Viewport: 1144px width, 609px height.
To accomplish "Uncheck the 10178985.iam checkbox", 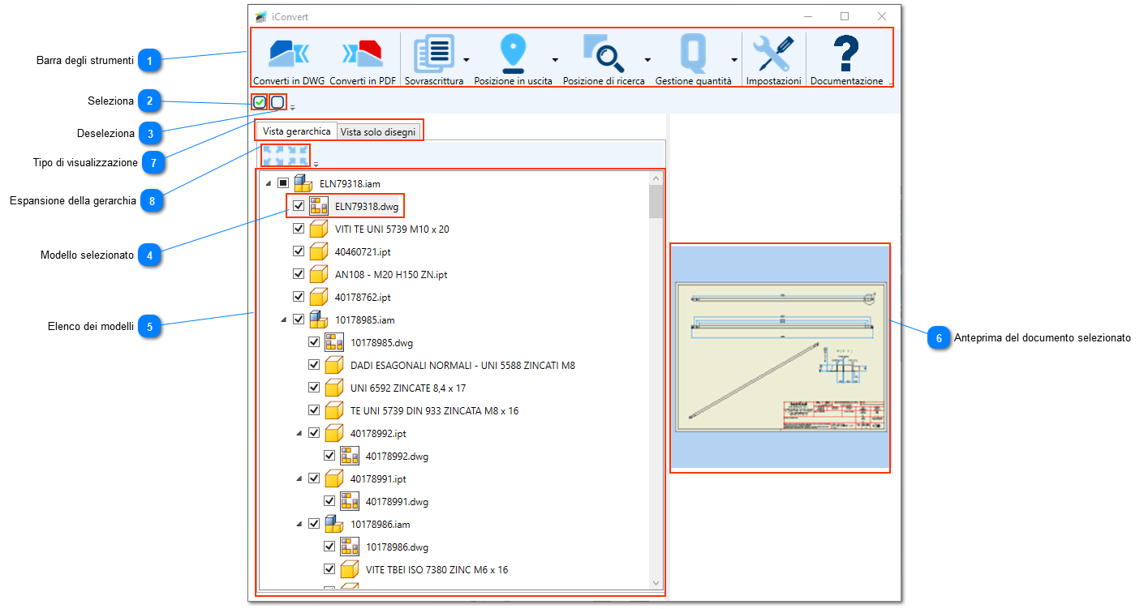I will 299,320.
